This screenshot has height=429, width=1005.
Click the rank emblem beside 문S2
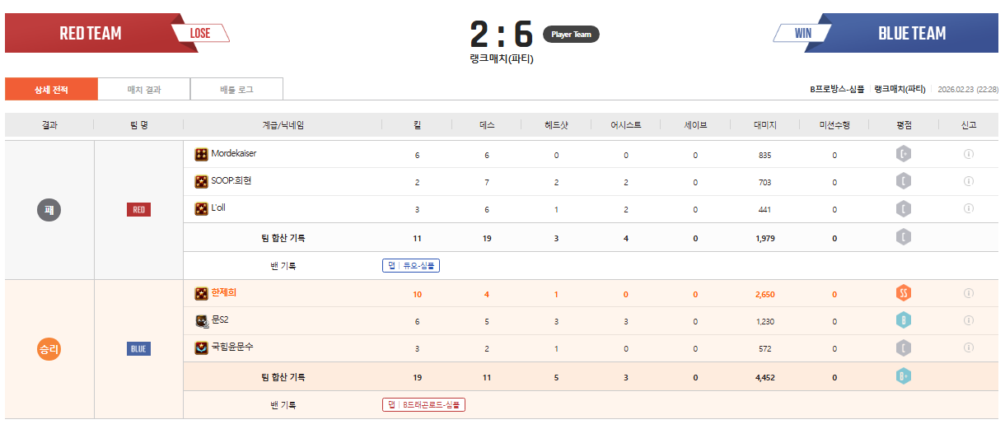click(x=201, y=320)
